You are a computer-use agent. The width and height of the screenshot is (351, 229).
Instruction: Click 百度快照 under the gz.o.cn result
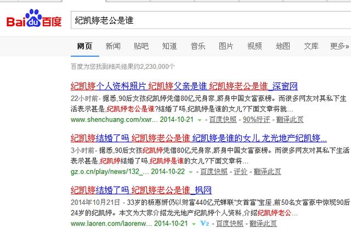214,172
